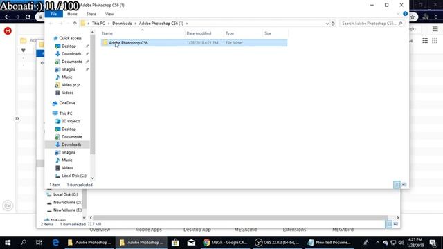
Task: Click This PC in the address path
Action: (98, 24)
